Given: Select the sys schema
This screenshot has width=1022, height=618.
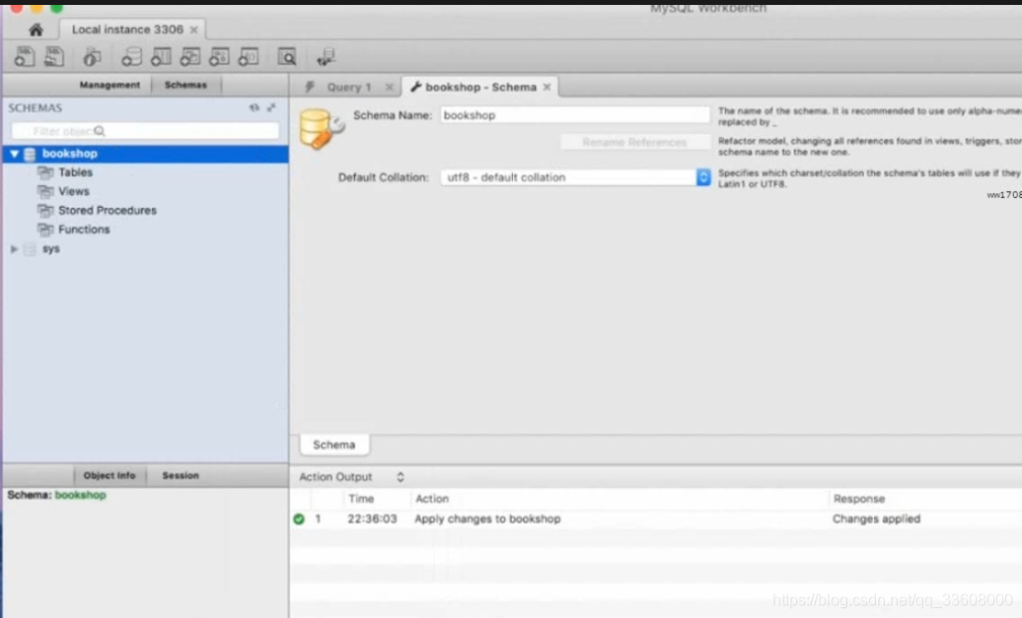Looking at the screenshot, I should coord(51,248).
